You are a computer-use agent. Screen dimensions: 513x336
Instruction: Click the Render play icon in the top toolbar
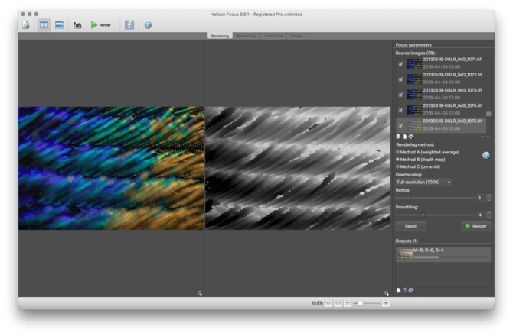(94, 25)
